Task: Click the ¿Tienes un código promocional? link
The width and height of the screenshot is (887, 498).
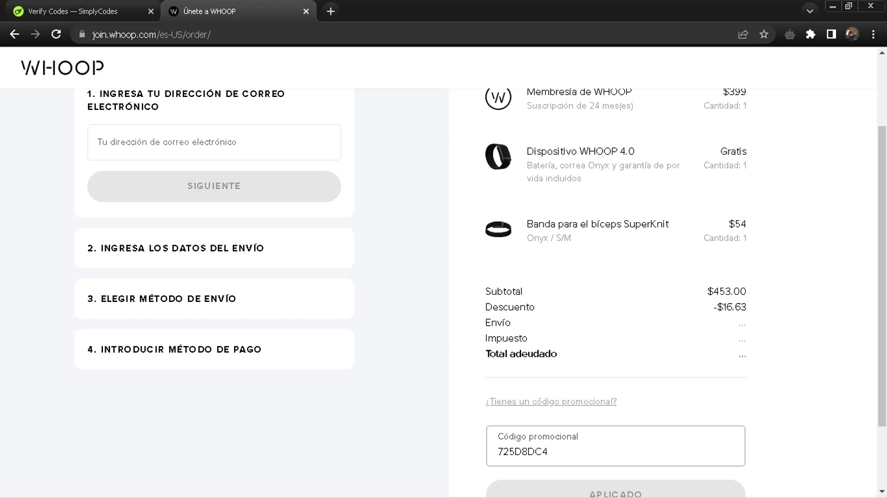Action: [551, 402]
